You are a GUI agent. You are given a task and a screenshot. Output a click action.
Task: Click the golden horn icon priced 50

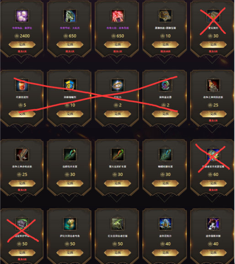70,224
